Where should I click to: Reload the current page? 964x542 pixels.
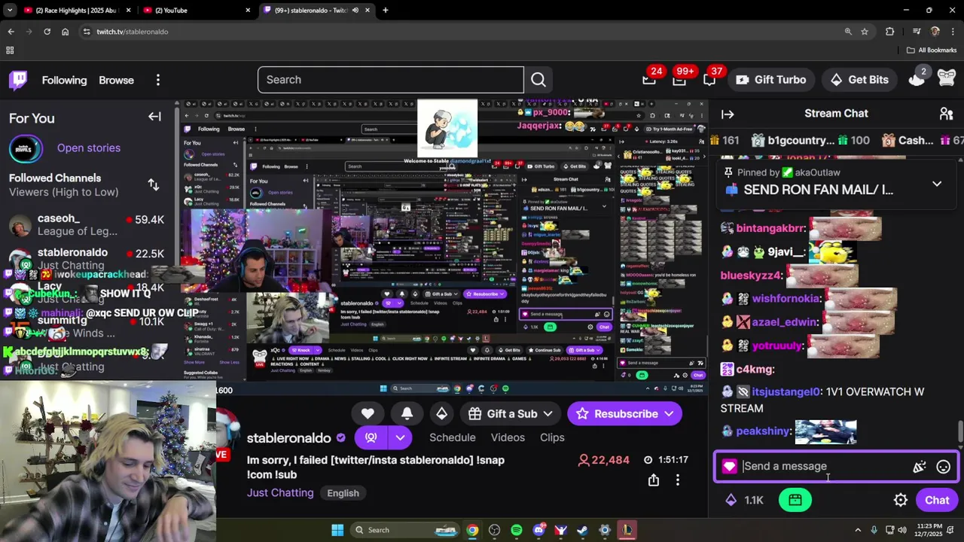[x=47, y=32]
